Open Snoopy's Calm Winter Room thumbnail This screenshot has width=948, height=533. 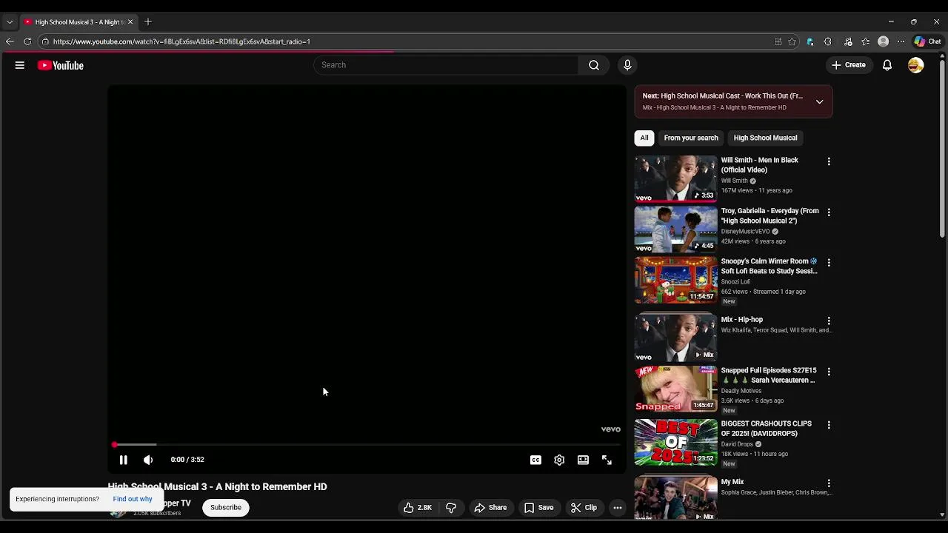(675, 280)
